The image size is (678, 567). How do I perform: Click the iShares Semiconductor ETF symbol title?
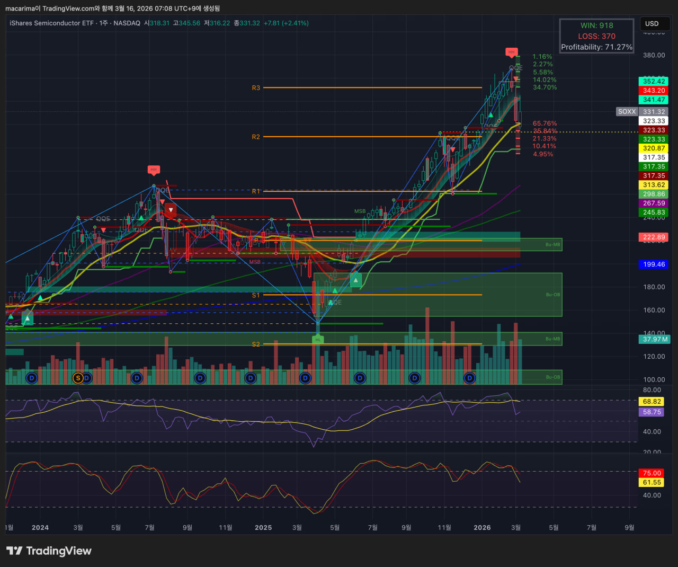pyautogui.click(x=51, y=23)
